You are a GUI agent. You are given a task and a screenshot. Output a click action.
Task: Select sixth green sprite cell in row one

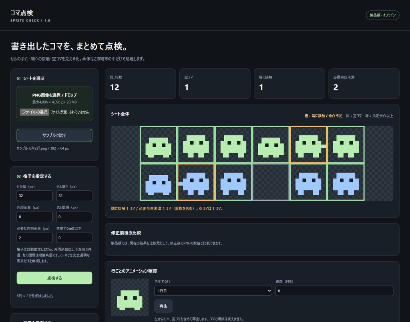click(346, 145)
